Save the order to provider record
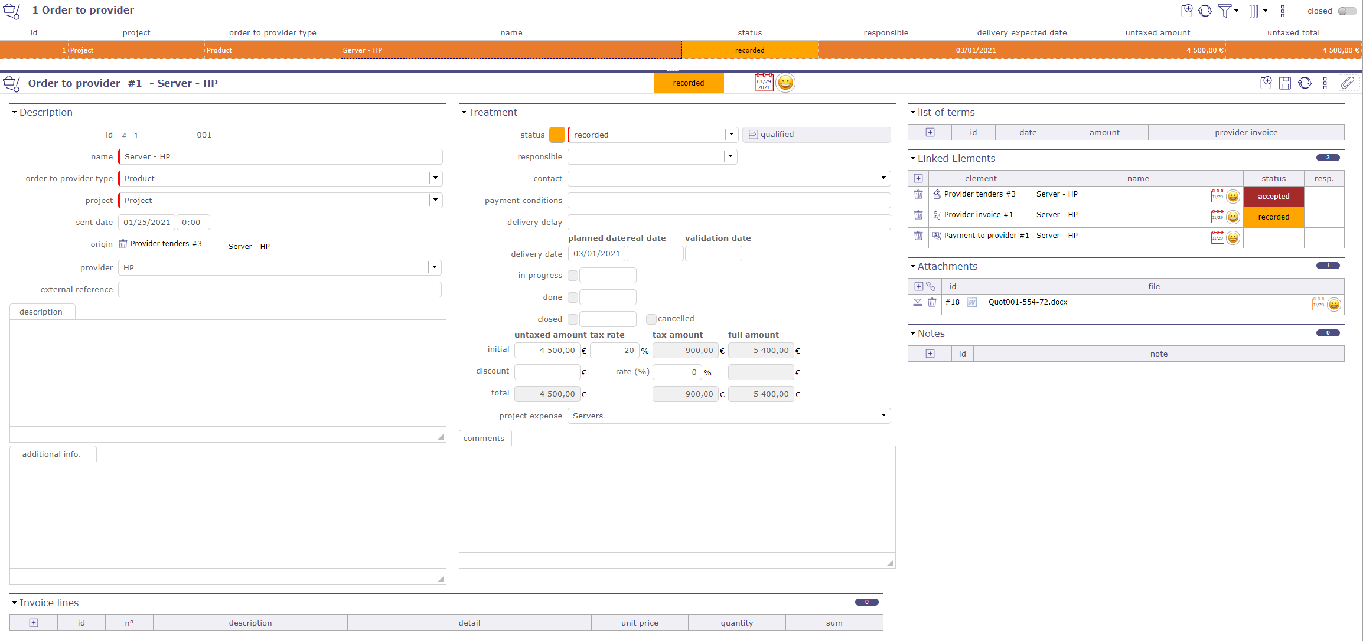 point(1285,83)
